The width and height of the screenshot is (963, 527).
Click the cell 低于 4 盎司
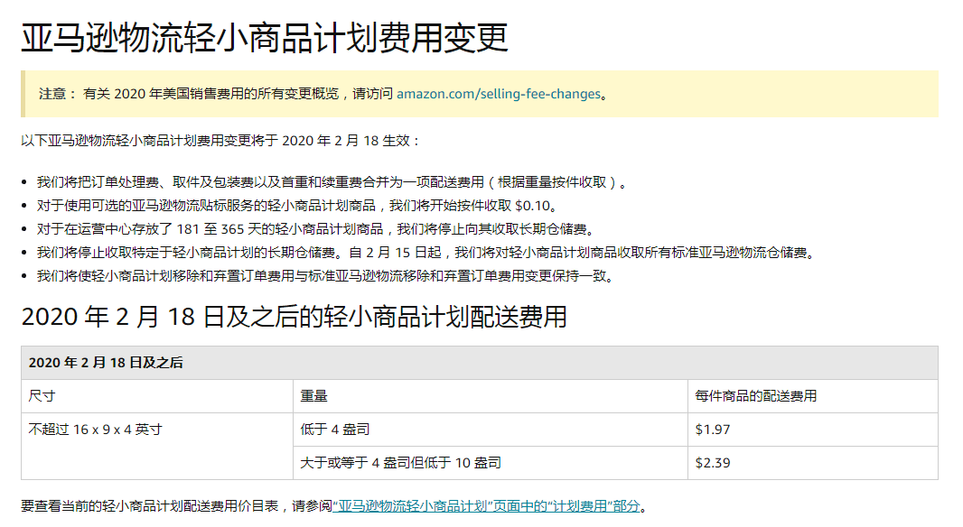(x=491, y=430)
